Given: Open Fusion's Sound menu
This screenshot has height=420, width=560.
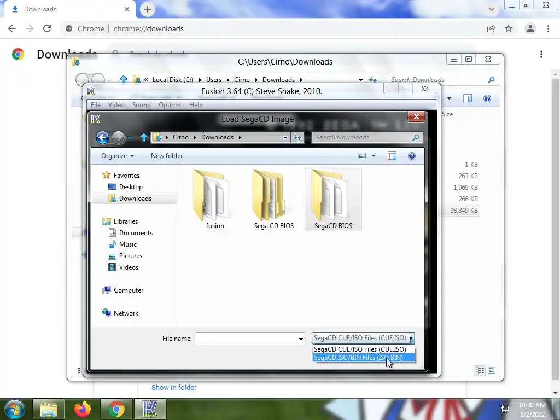Looking at the screenshot, I should pyautogui.click(x=142, y=105).
